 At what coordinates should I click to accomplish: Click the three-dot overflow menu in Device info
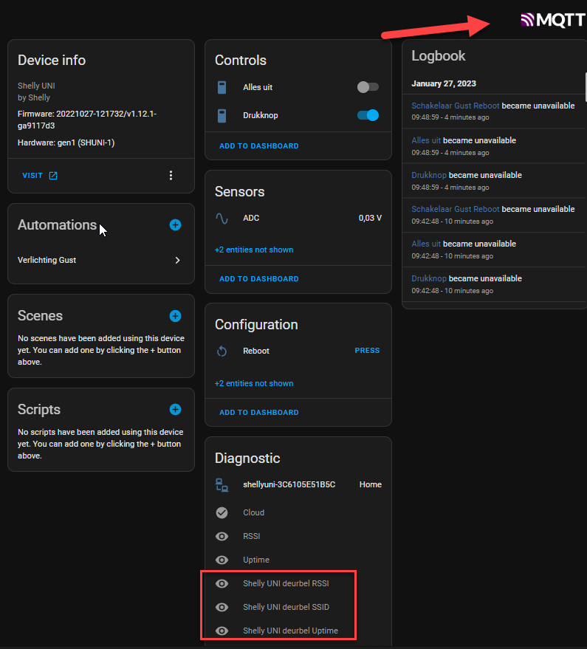tap(171, 175)
